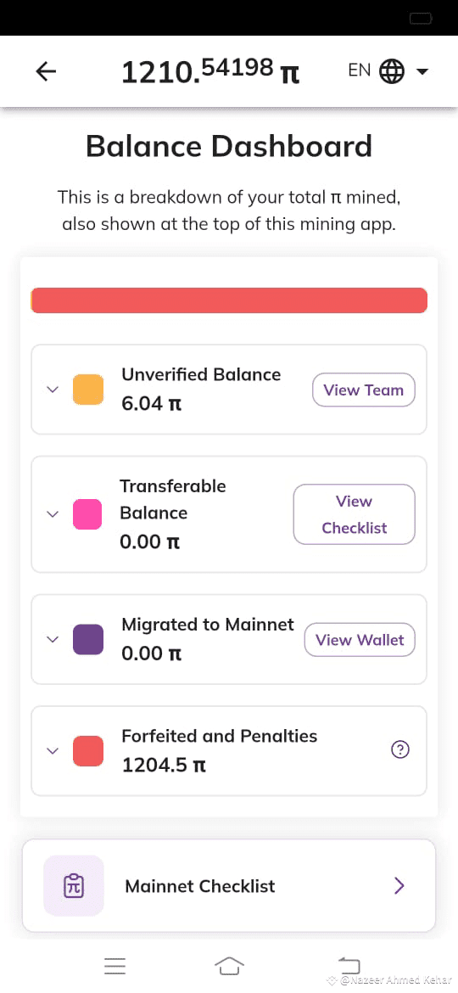Tap the back arrow icon
This screenshot has height=993, width=458.
(x=46, y=71)
